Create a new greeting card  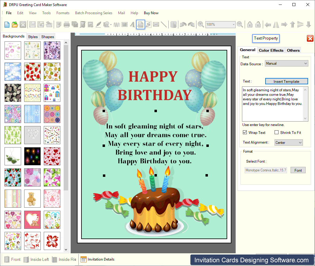pos(7,24)
